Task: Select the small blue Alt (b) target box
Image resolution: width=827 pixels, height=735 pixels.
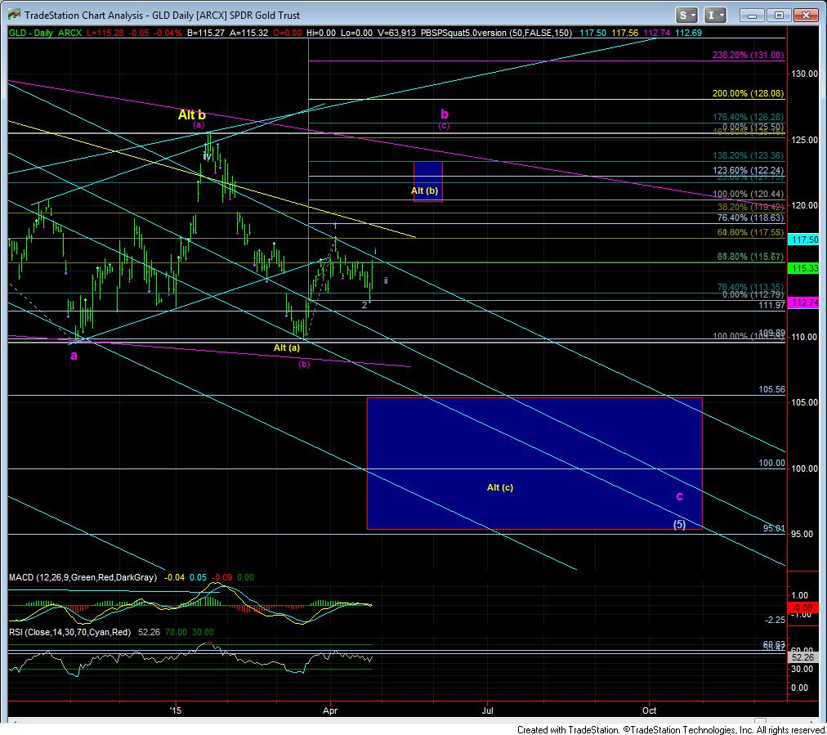Action: point(427,182)
